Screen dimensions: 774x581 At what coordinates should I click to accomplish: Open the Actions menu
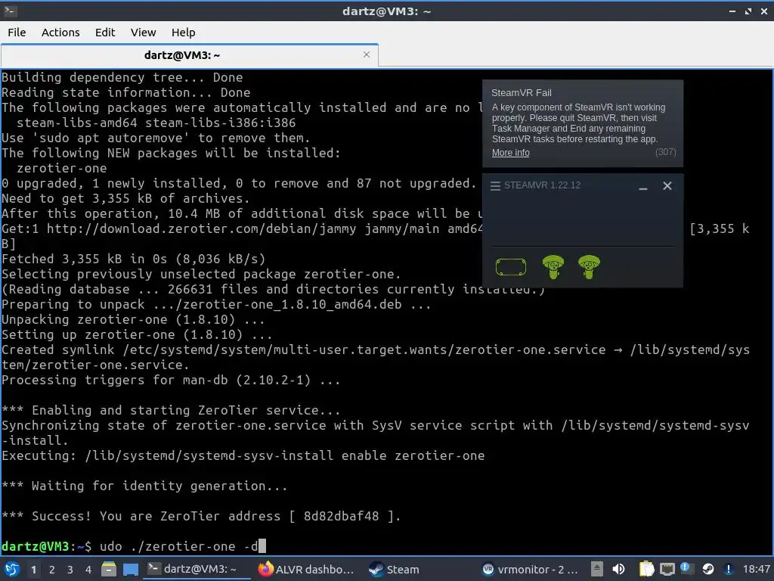[x=60, y=32]
